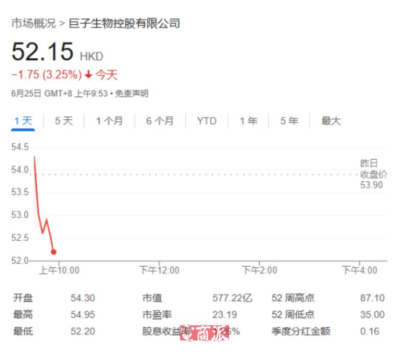Click the HKD currency label
409x352 pixels.
click(92, 57)
